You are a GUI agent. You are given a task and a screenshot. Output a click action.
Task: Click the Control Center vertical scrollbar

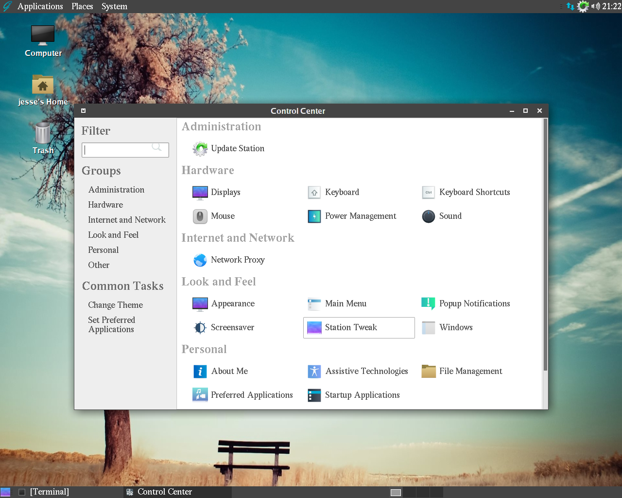pos(545,245)
